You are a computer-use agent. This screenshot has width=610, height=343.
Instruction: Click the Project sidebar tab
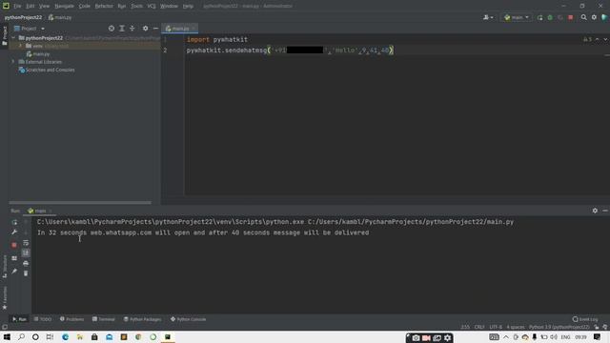[x=4, y=36]
